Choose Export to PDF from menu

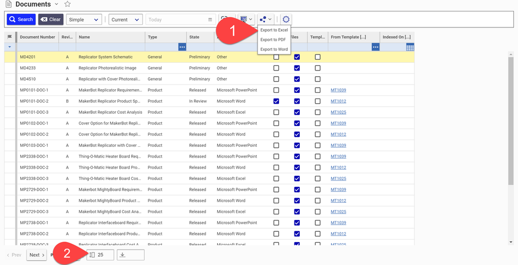(273, 40)
